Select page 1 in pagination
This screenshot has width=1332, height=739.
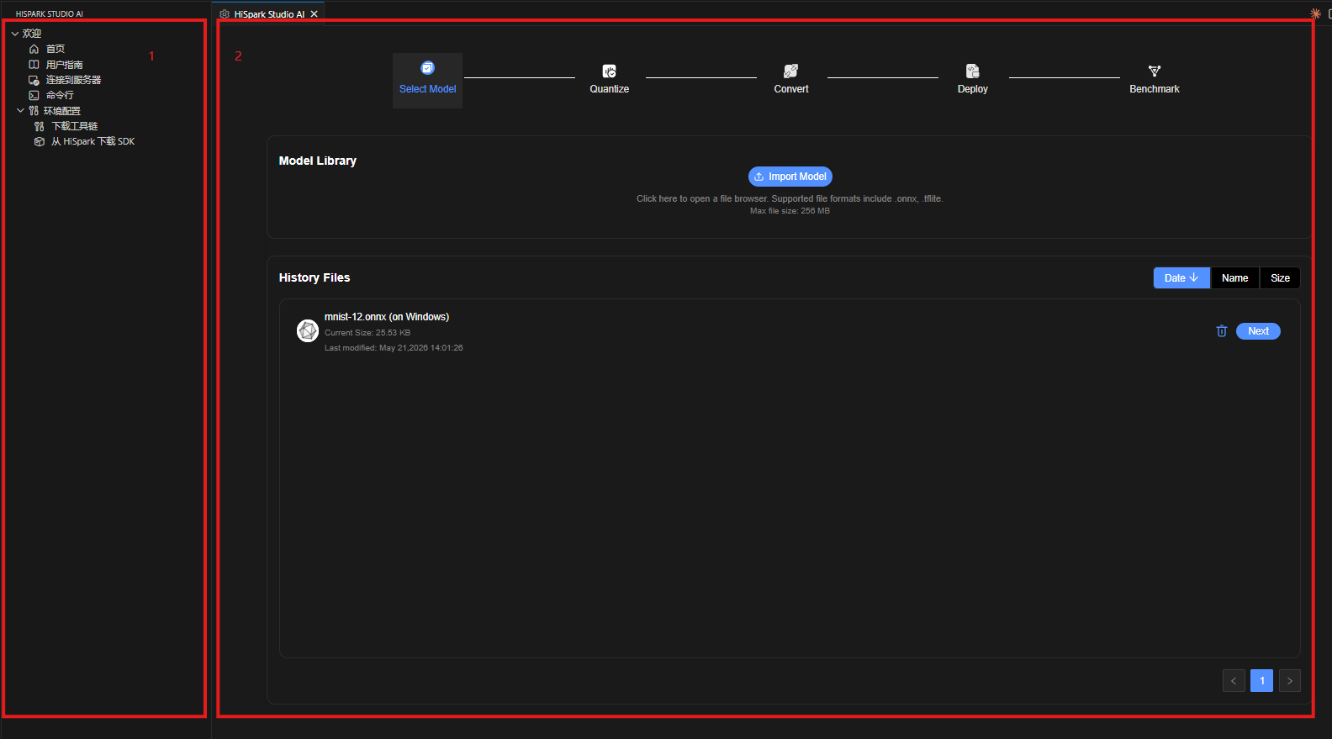1261,681
